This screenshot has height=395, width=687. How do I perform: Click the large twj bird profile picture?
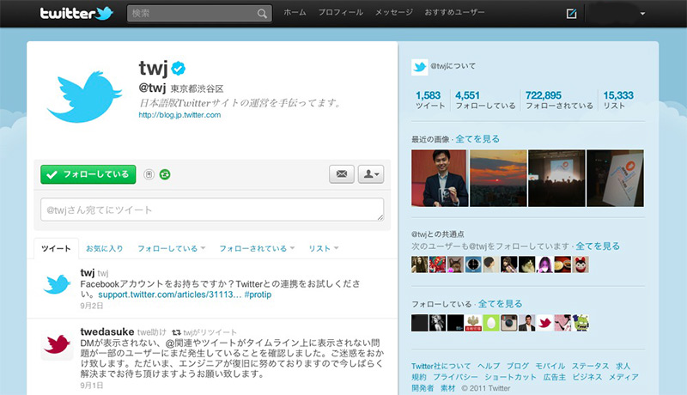pyautogui.click(x=84, y=97)
